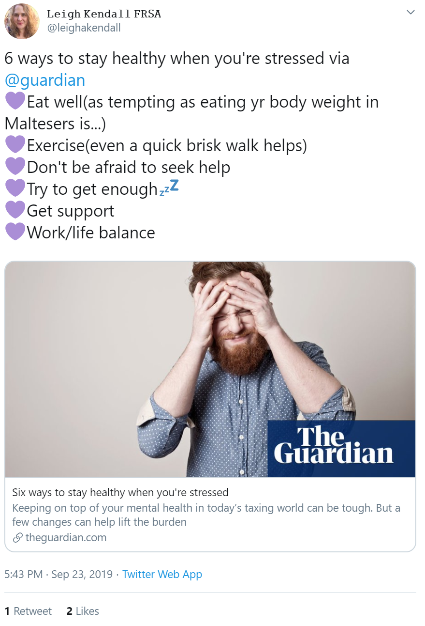Viewport: 425px width, 626px height.
Task: Click The Guardian logo on the card image
Action: (x=341, y=449)
